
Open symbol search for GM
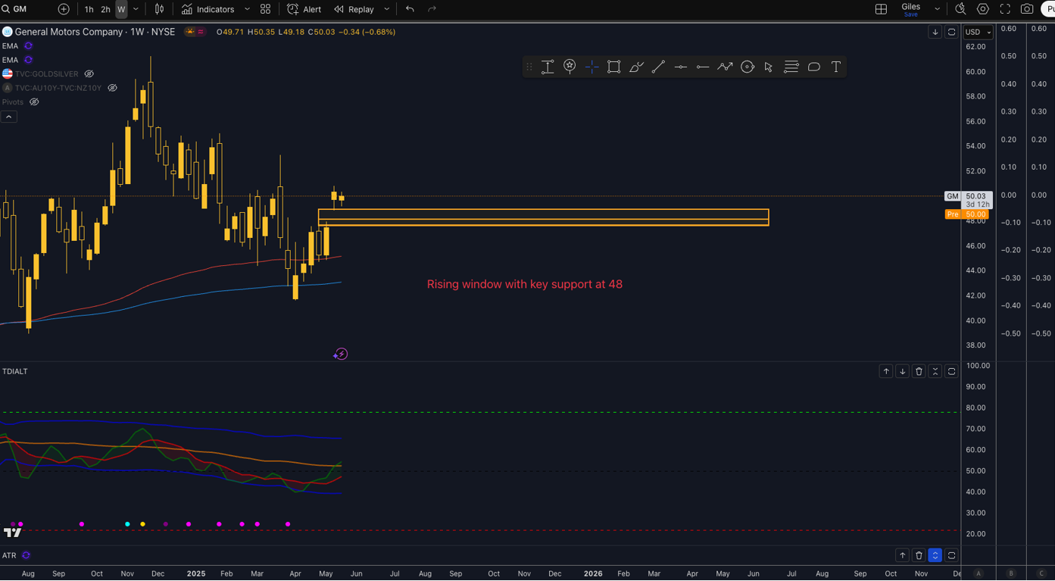(15, 9)
